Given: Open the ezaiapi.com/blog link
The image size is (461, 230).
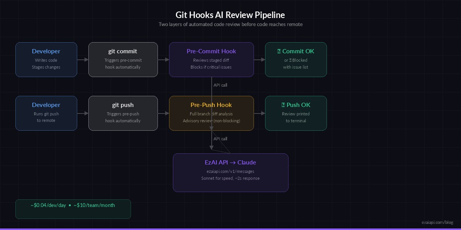Looking at the screenshot, I should (x=437, y=222).
